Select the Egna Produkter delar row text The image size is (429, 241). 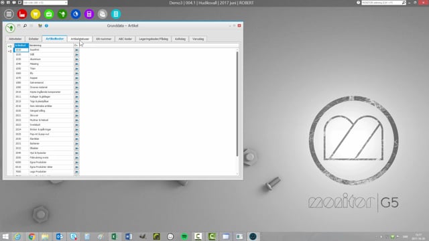pyautogui.click(x=41, y=167)
